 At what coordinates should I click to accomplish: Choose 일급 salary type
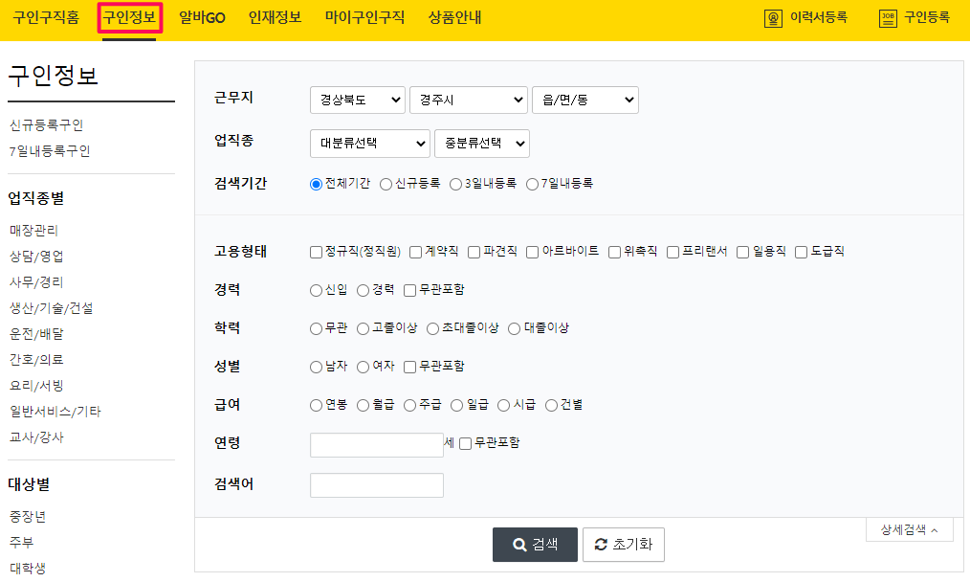456,406
